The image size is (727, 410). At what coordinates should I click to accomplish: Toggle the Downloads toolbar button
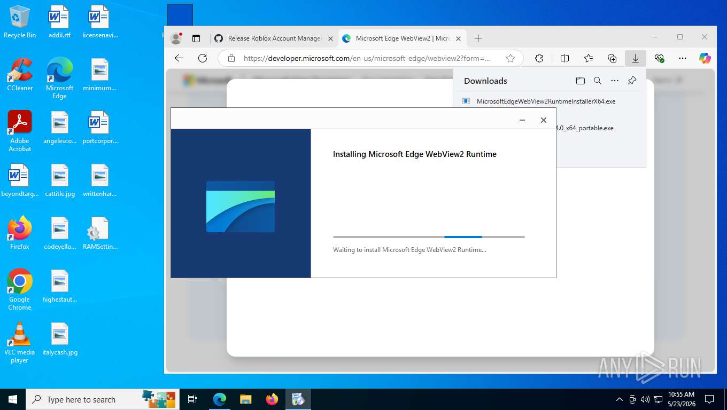[636, 58]
